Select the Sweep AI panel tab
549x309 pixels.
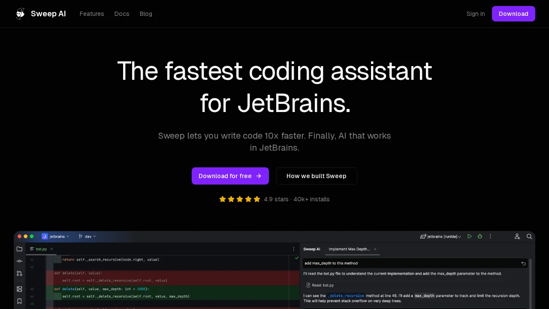coord(312,249)
